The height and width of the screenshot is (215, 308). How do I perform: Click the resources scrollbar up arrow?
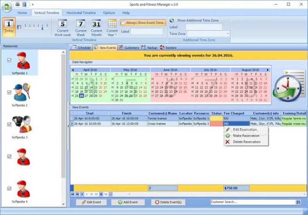point(63,52)
